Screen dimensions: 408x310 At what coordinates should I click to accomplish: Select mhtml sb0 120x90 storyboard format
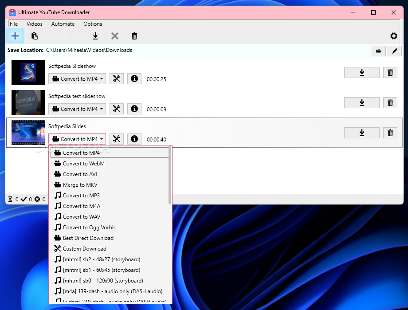110,281
